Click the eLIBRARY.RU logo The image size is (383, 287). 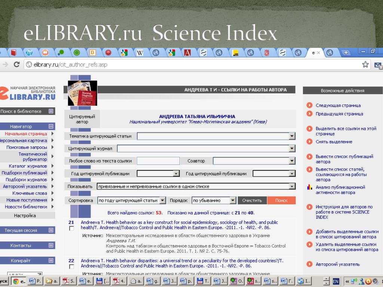pyautogui.click(x=28, y=93)
